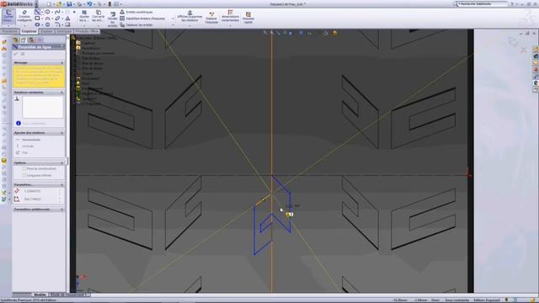Screen dimensions: 539x303
Task: Select the Cotation intelligente tool
Action: 24,15
